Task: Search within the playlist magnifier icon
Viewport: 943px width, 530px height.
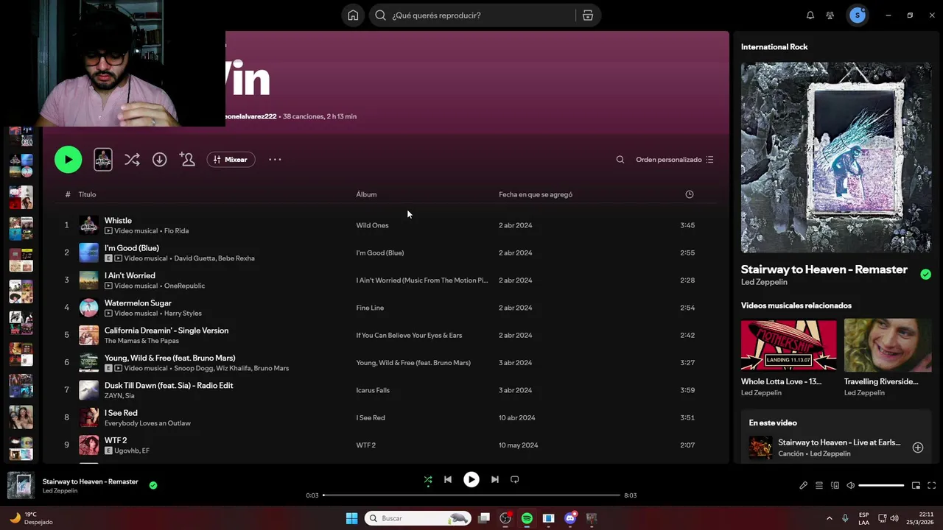Action: click(x=620, y=160)
